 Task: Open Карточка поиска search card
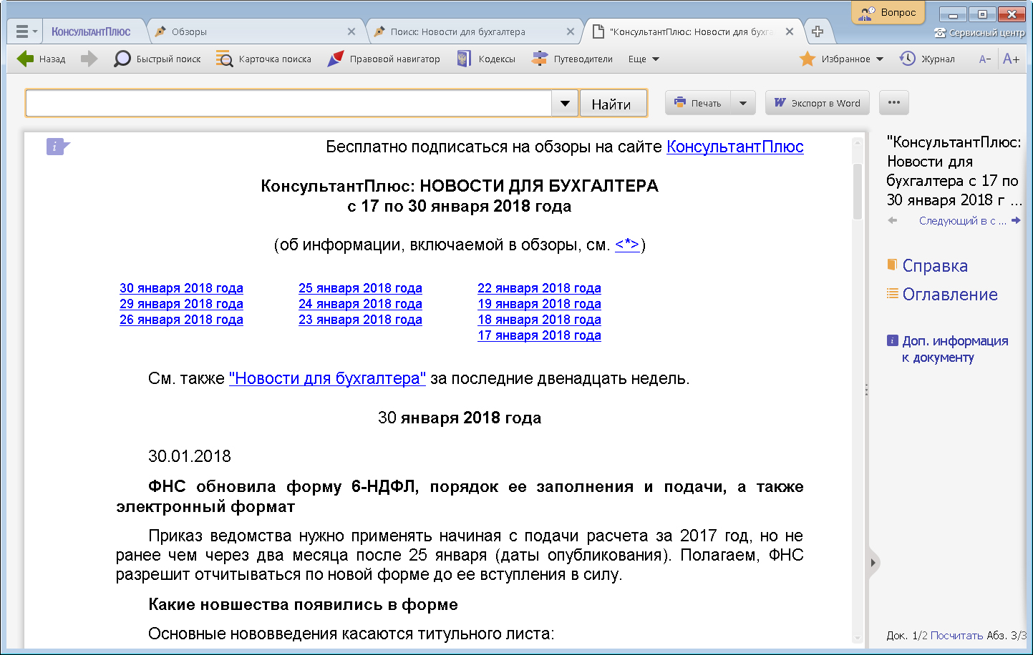click(x=263, y=59)
